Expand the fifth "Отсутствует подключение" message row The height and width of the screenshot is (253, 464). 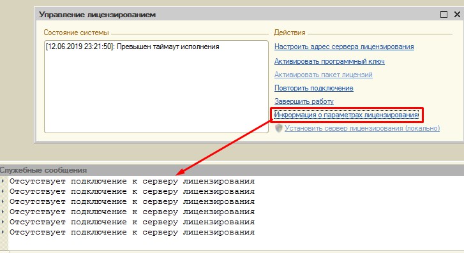pos(3,221)
